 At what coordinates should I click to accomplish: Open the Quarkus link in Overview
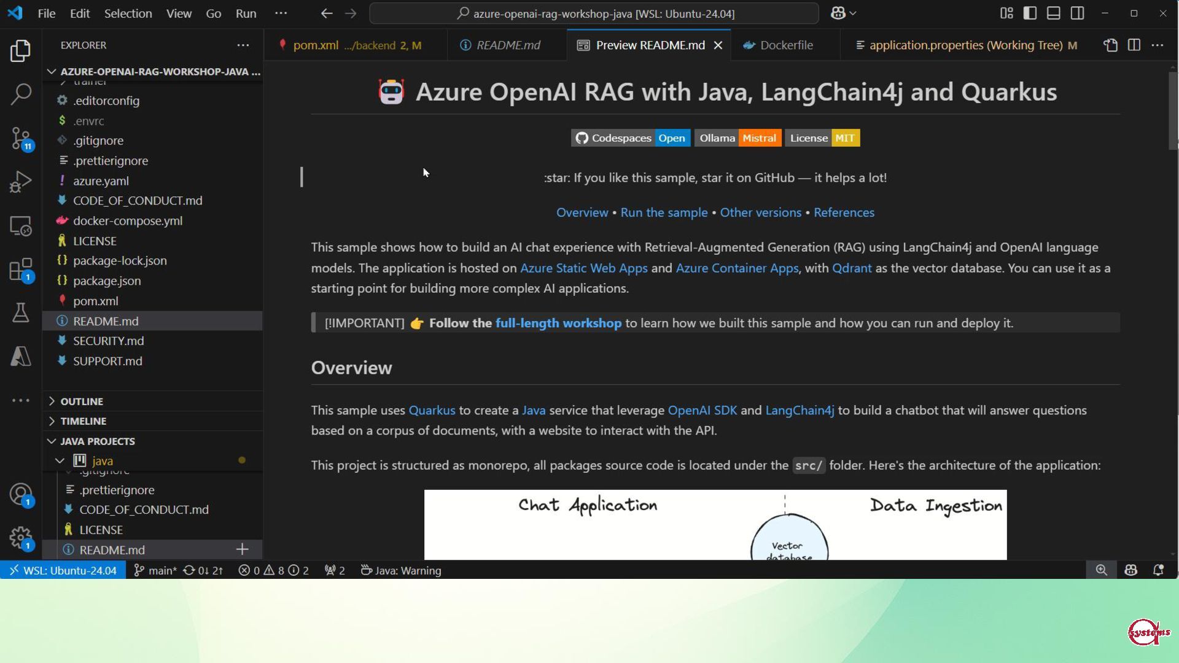[432, 410]
